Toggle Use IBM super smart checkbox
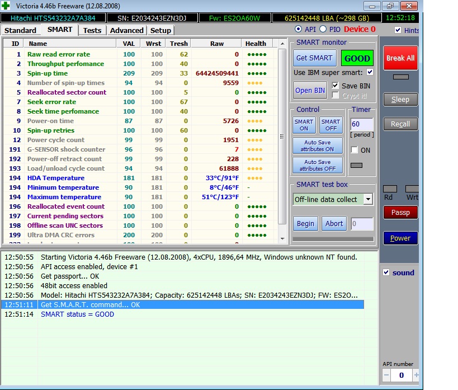Image resolution: width=458 pixels, height=390 pixels. coord(370,73)
